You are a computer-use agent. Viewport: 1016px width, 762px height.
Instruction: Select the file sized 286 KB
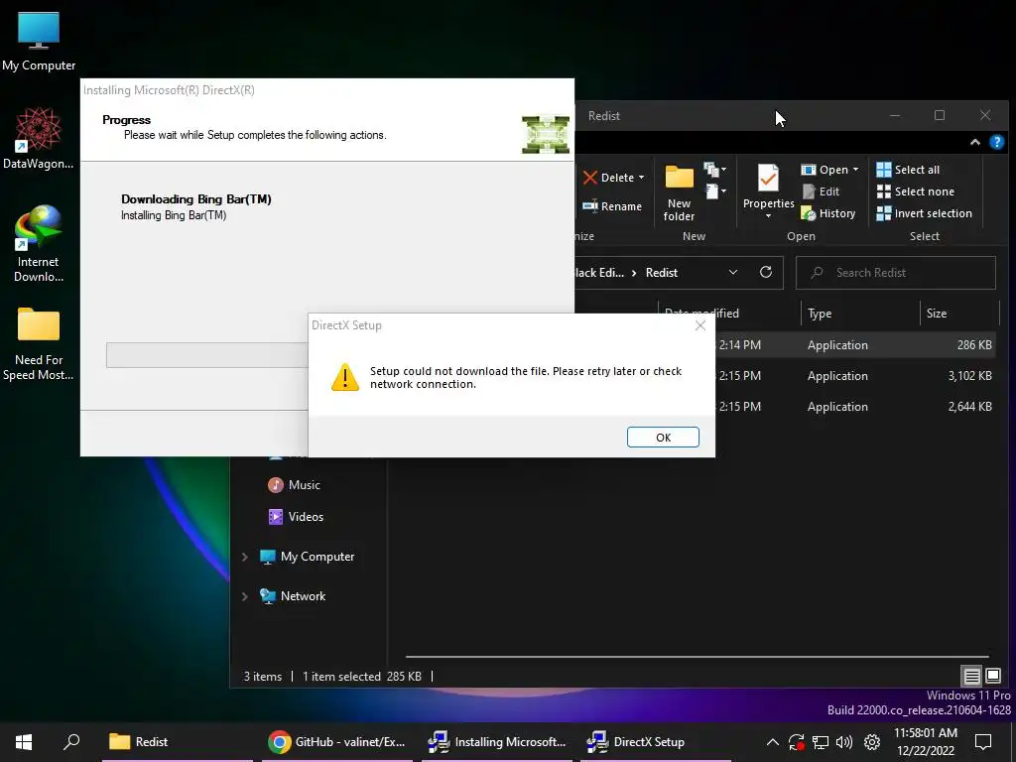[x=854, y=345]
